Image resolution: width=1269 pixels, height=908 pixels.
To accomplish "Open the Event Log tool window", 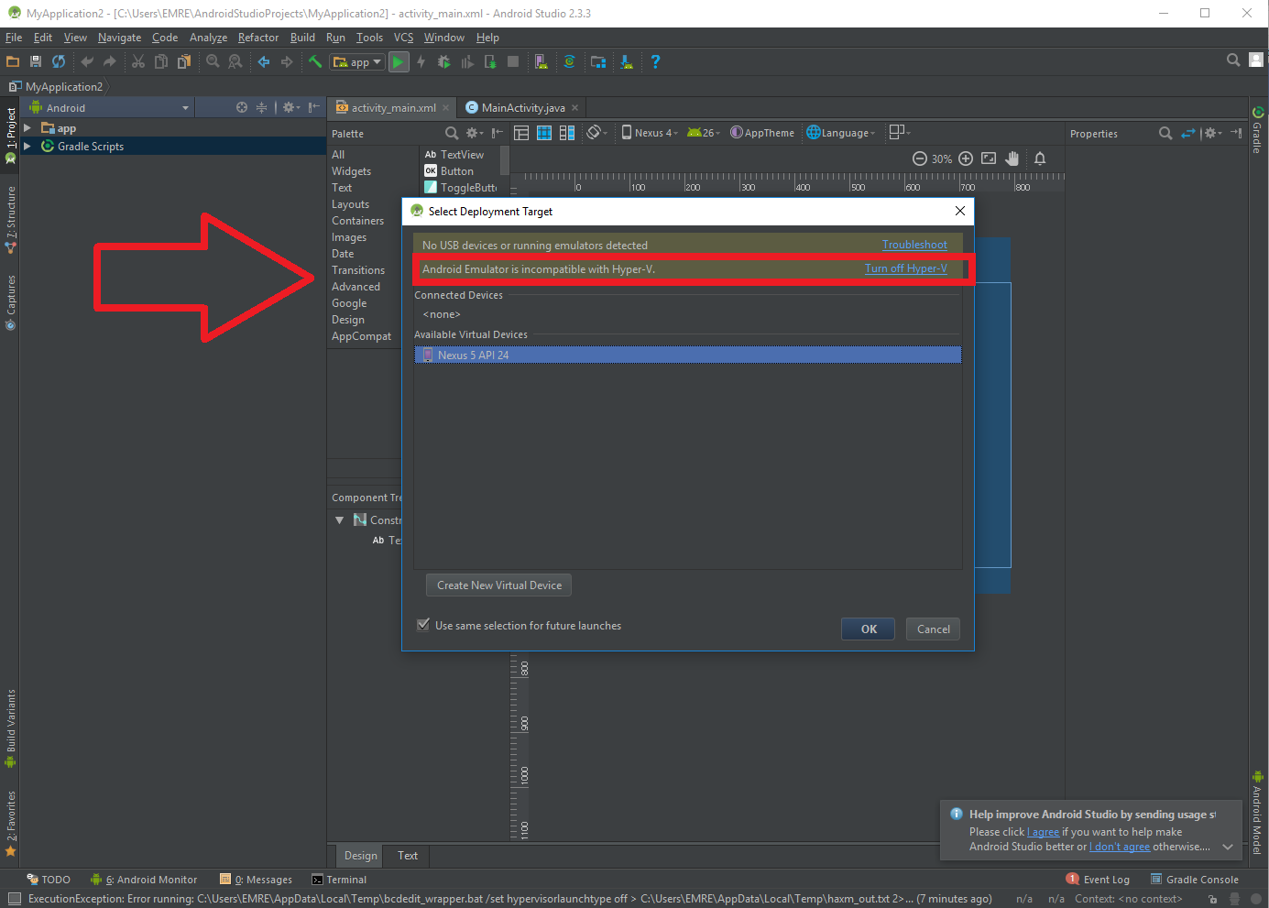I will [x=1098, y=880].
